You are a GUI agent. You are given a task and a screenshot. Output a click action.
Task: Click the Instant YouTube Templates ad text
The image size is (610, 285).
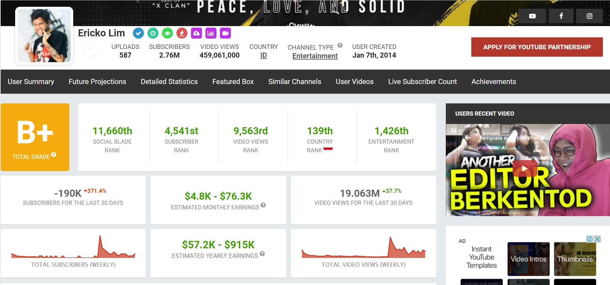(x=482, y=257)
